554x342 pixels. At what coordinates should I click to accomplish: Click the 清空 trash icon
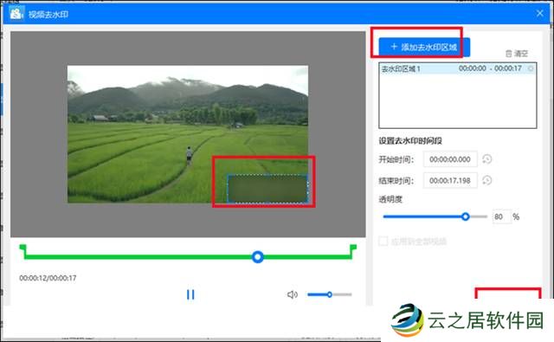(508, 54)
